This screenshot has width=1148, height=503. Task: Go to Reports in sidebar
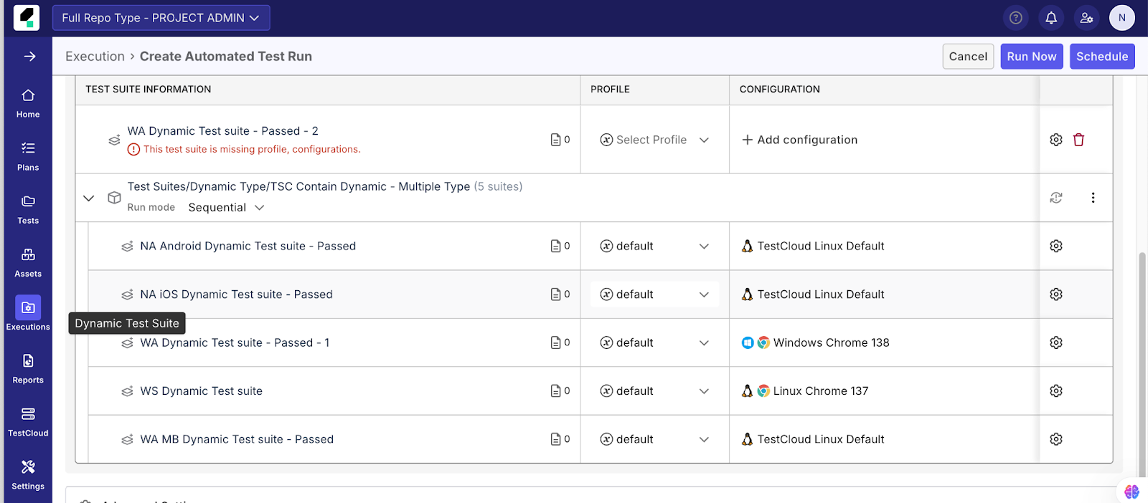(28, 368)
